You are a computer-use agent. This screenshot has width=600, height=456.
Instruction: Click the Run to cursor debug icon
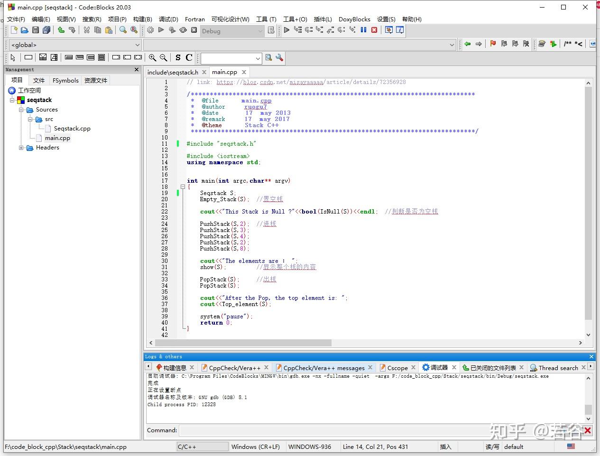297,30
